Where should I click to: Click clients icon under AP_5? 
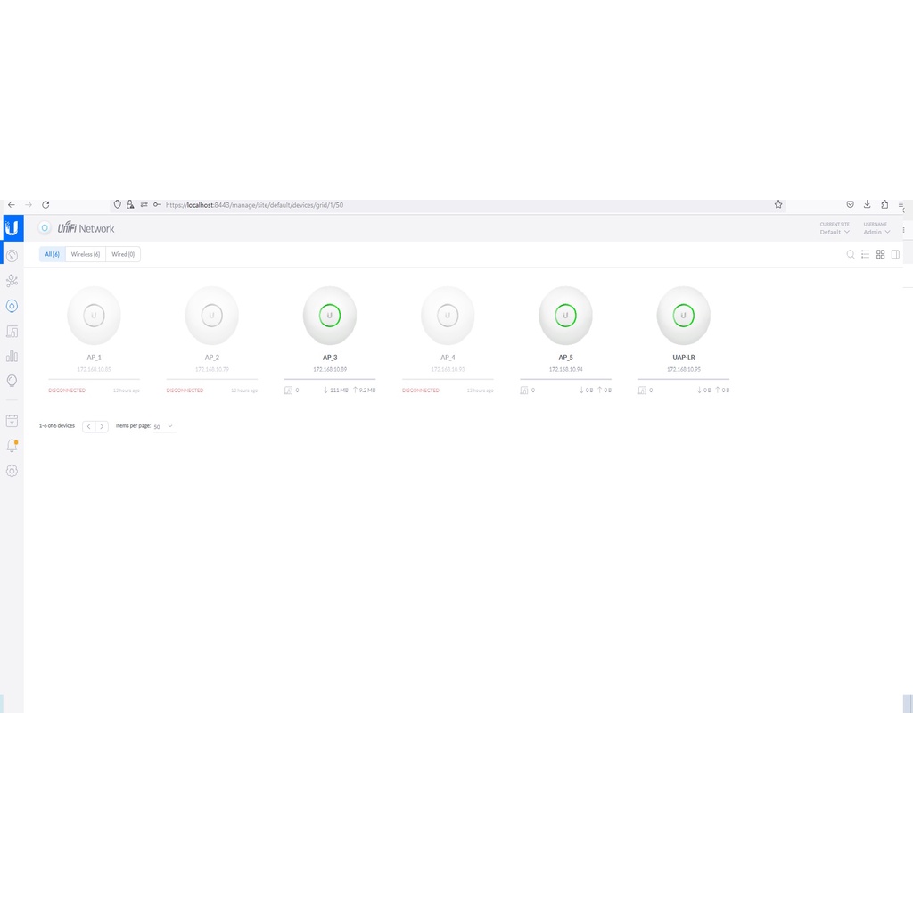pyautogui.click(x=524, y=391)
